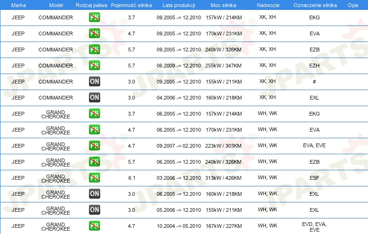Click production dates 05.2006 -> 12.2010
Viewport: 368px width, 234px height.
pos(179,210)
